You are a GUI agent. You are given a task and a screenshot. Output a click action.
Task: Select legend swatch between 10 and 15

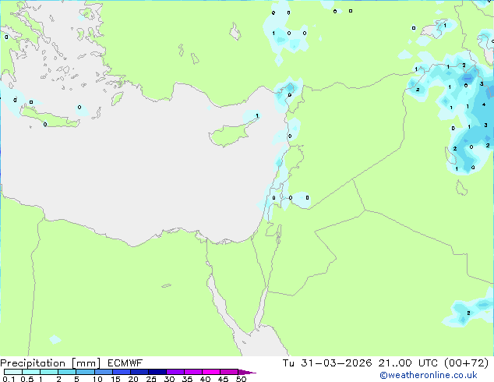pos(104,372)
